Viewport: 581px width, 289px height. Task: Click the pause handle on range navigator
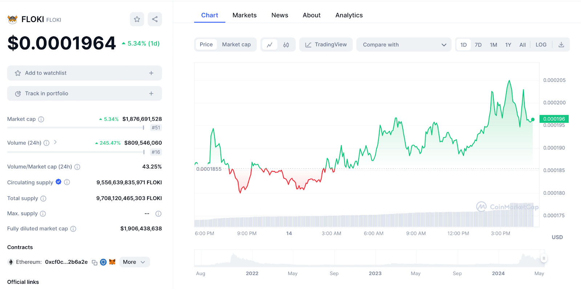pos(544,259)
